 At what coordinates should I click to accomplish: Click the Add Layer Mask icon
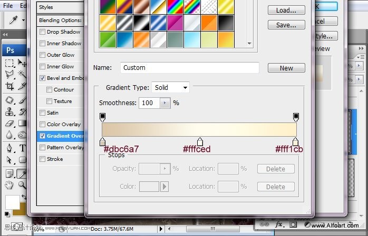point(293,224)
